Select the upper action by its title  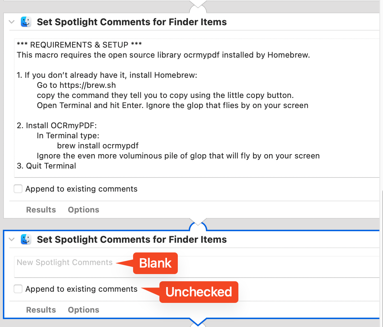(132, 22)
